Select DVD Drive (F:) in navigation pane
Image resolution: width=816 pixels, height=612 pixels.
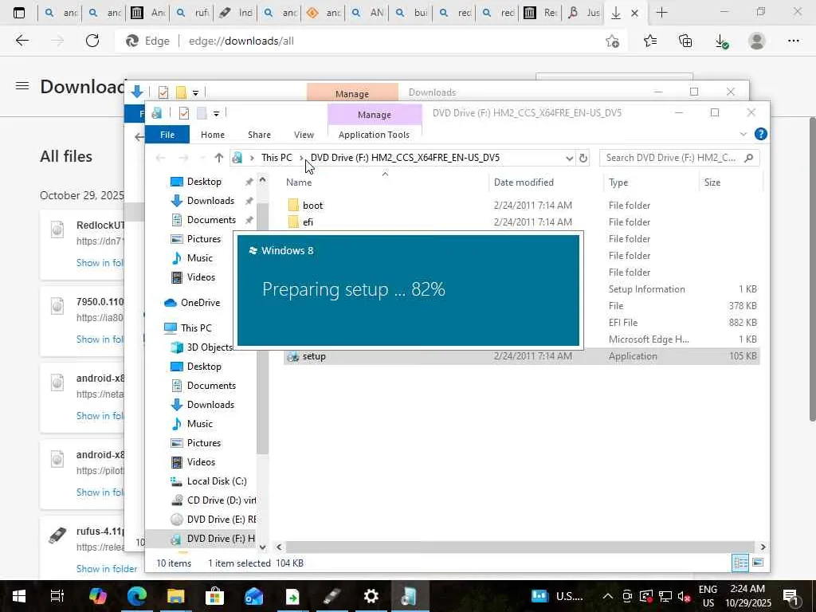(x=212, y=538)
